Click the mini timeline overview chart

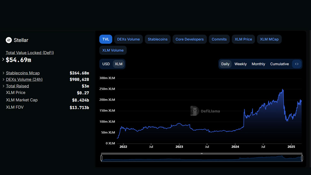[x=202, y=158]
